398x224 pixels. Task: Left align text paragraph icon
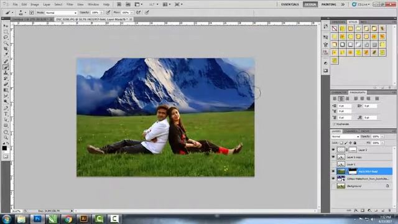(x=335, y=98)
